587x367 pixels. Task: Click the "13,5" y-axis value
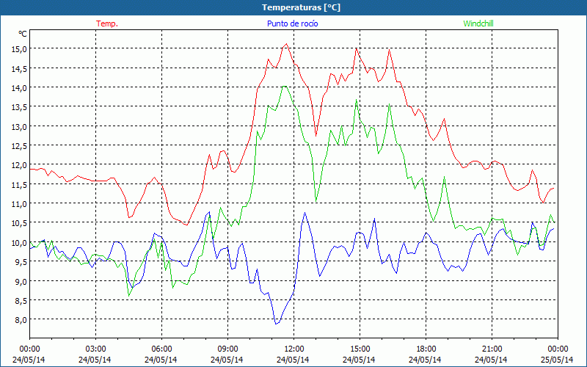coord(19,107)
